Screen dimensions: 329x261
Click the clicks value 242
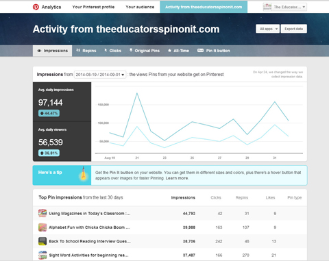coord(219,241)
